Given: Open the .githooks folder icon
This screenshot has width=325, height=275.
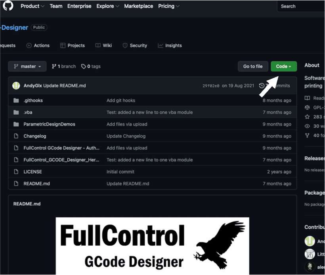Looking at the screenshot, I should (16, 100).
